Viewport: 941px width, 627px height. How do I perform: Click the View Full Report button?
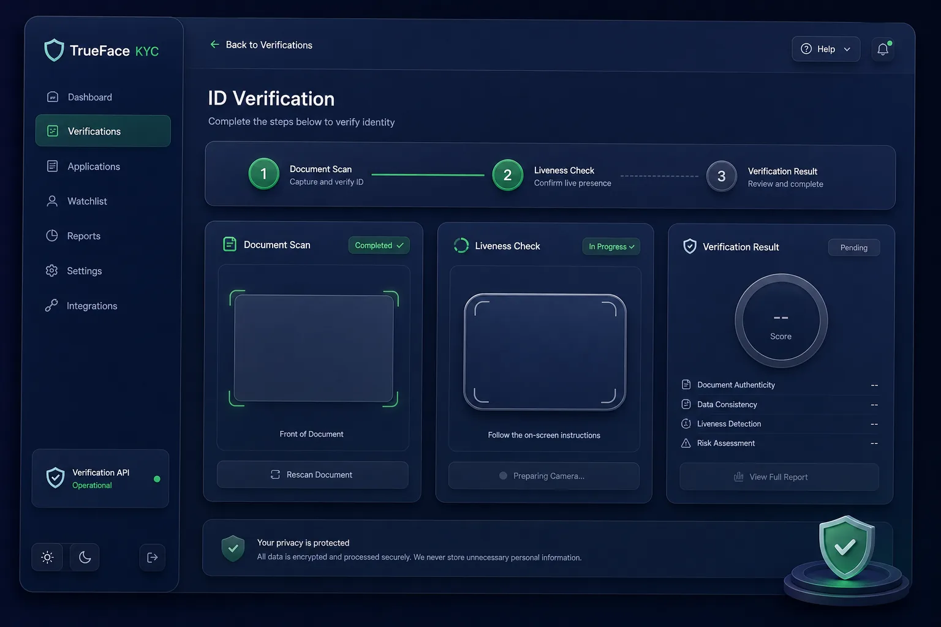tap(779, 477)
